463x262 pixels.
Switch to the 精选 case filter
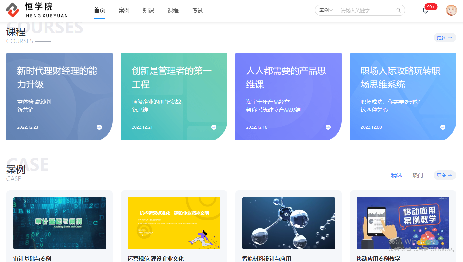pyautogui.click(x=397, y=175)
